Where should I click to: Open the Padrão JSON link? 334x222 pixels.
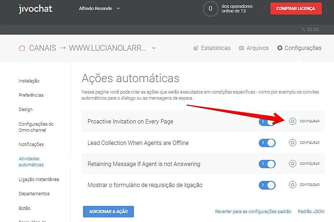tap(311, 211)
